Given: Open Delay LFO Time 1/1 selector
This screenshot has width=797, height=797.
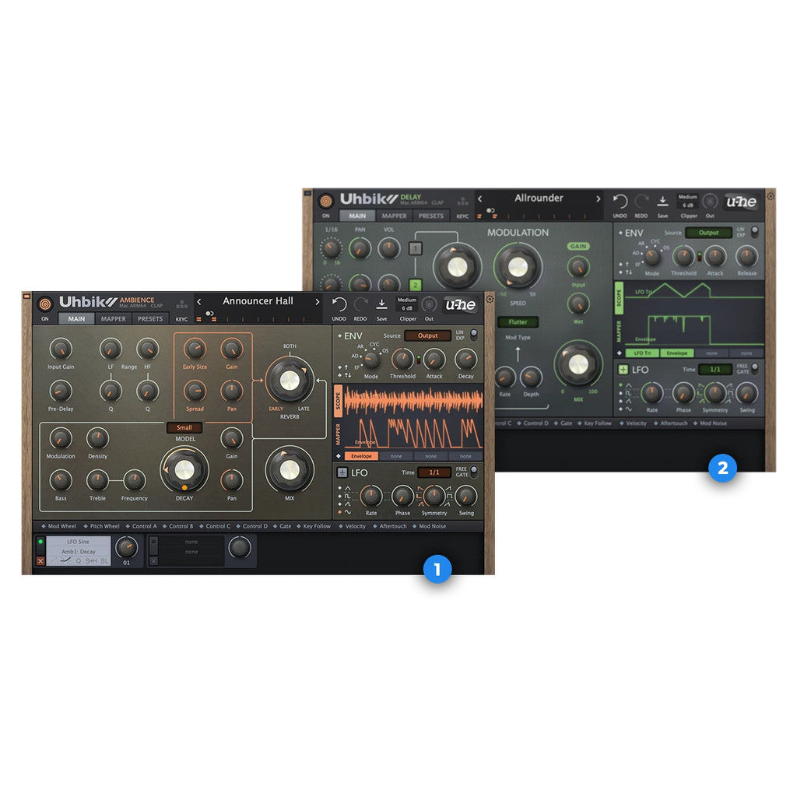Looking at the screenshot, I should tap(715, 370).
